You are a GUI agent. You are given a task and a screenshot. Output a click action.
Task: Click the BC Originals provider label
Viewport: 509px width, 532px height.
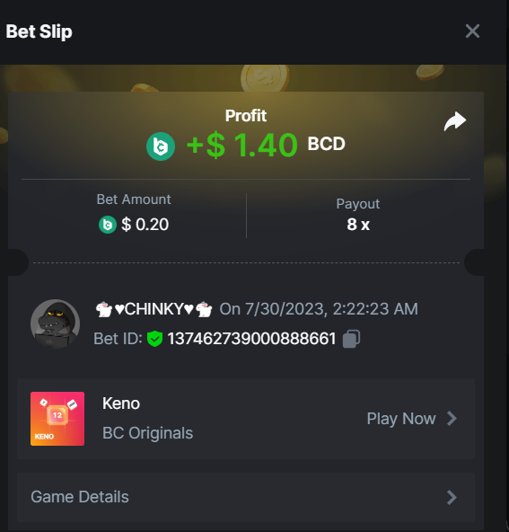tap(148, 433)
